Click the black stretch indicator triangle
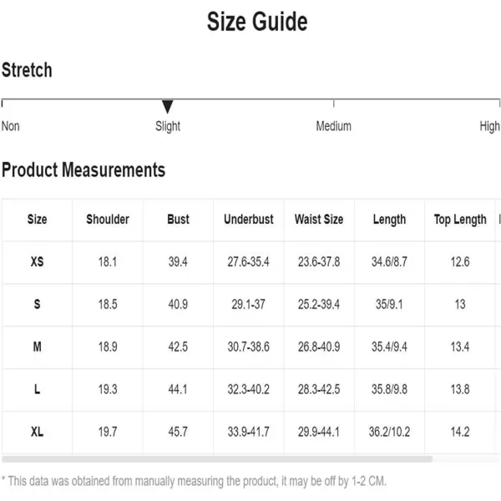Image resolution: width=501 pixels, height=501 pixels. pos(168,106)
